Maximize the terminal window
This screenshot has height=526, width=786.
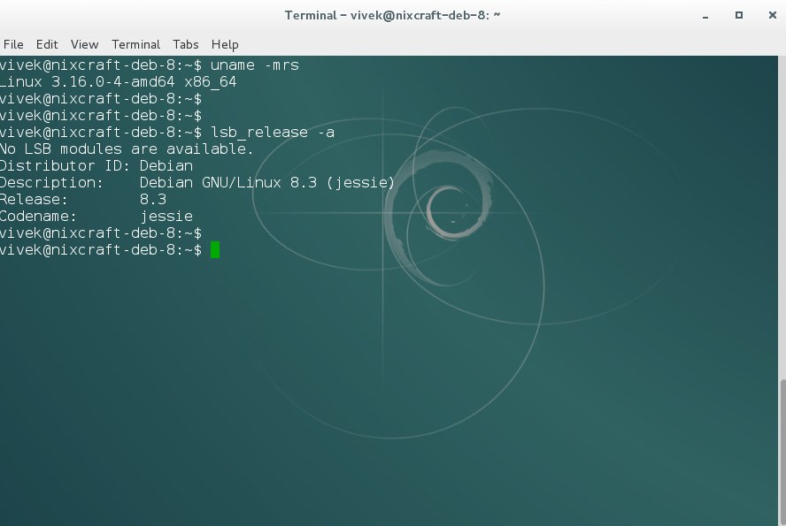coord(739,16)
